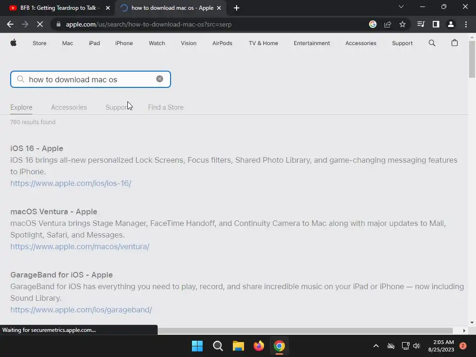476x357 pixels.
Task: Share this page using the share icon
Action: [x=387, y=24]
